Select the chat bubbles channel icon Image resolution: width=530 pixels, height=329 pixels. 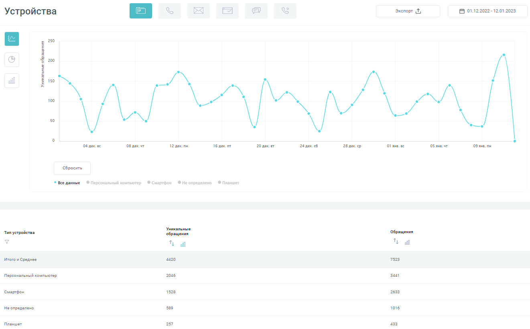pyautogui.click(x=256, y=11)
